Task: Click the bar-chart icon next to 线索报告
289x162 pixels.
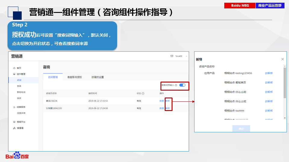Action: click(x=14, y=107)
